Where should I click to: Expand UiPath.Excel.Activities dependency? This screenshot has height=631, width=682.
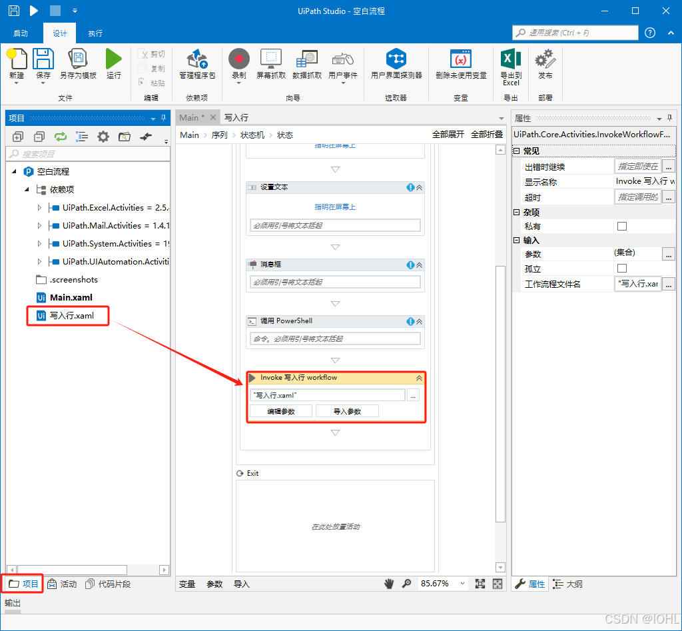click(x=39, y=208)
